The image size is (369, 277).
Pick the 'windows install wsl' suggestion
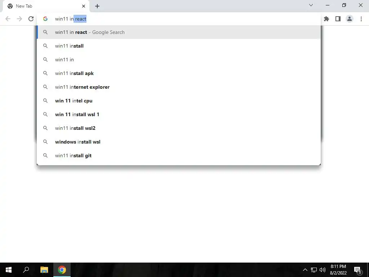179,142
